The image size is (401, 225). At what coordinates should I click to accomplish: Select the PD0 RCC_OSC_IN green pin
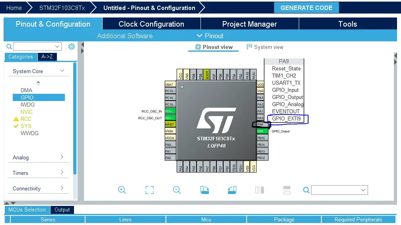(x=170, y=111)
